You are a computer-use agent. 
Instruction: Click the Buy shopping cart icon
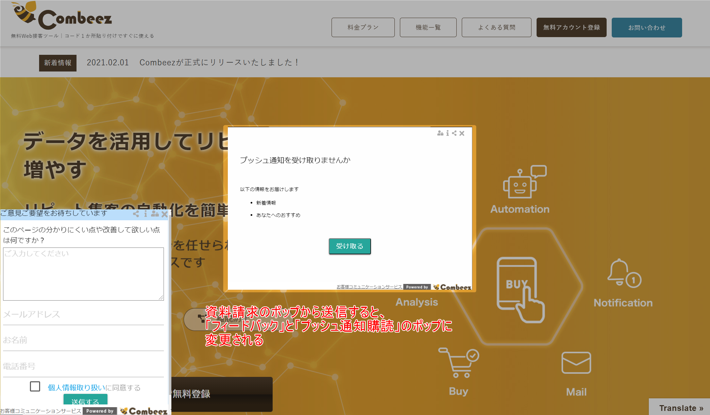pyautogui.click(x=459, y=363)
